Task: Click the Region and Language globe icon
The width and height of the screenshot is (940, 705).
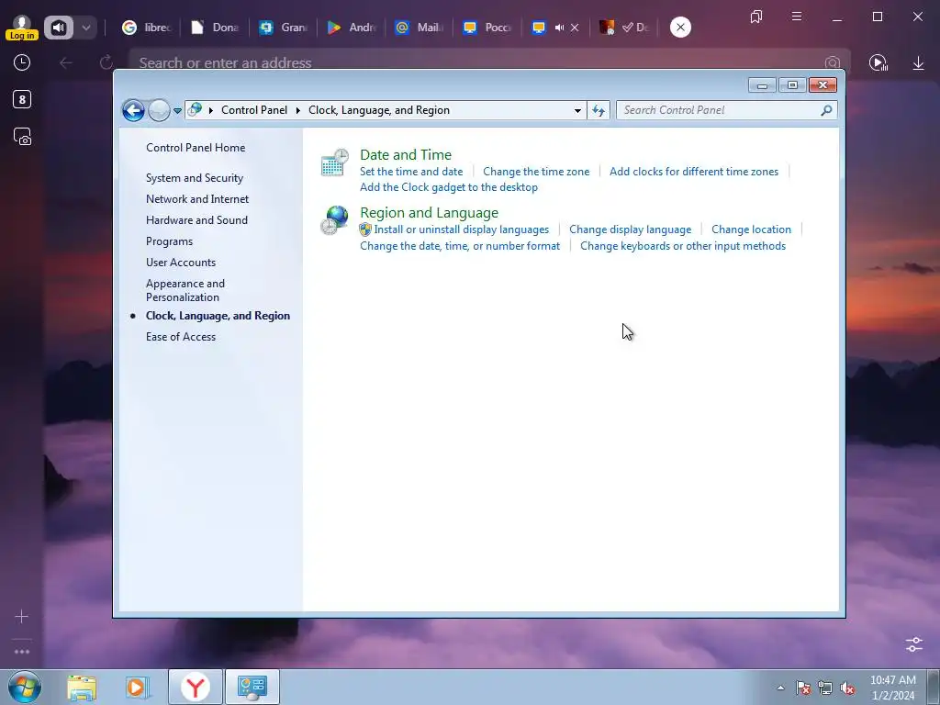Action: coord(334,220)
